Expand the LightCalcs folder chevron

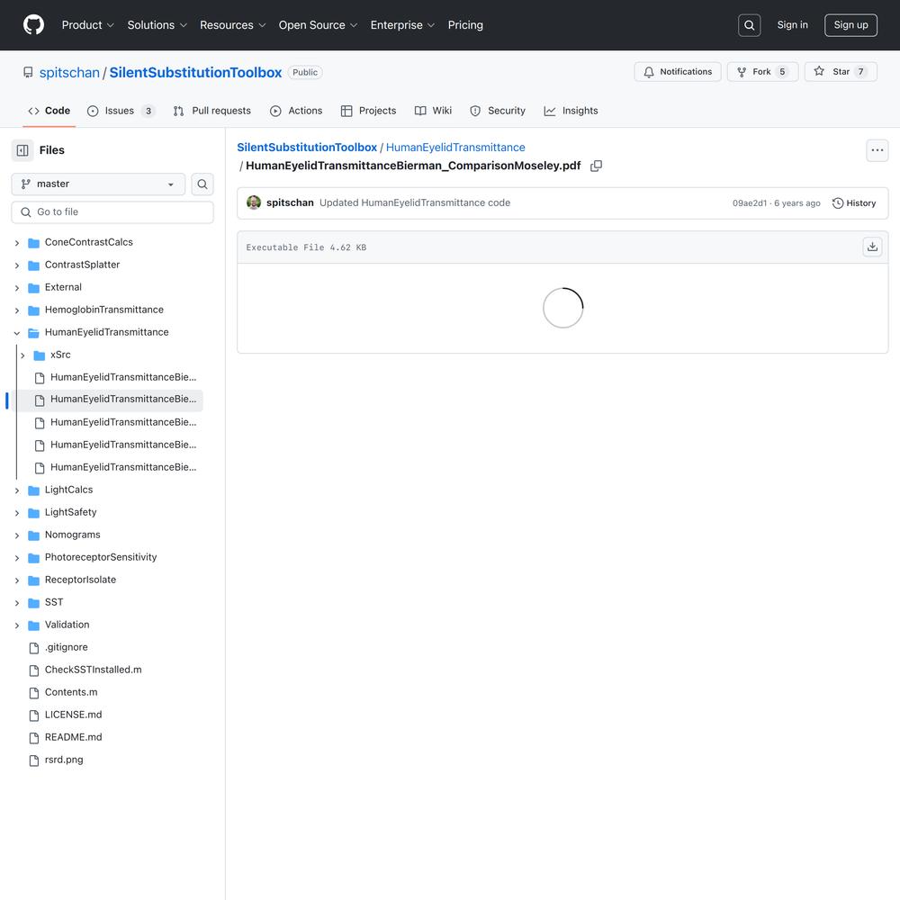16,490
